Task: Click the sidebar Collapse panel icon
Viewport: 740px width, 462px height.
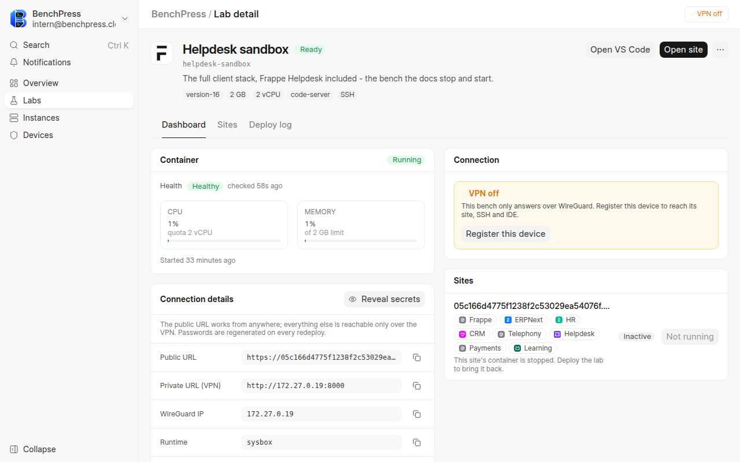Action: coord(14,449)
